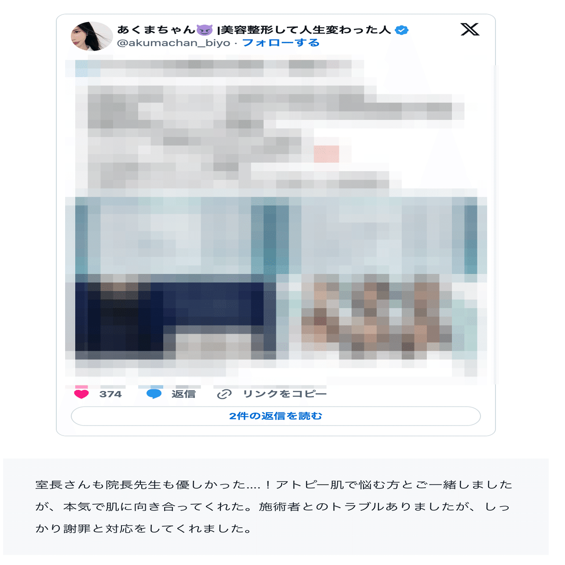Image resolution: width=565 pixels, height=565 pixels.
Task: Click the review paragraph starting 室長さんも
Action: tap(274, 506)
